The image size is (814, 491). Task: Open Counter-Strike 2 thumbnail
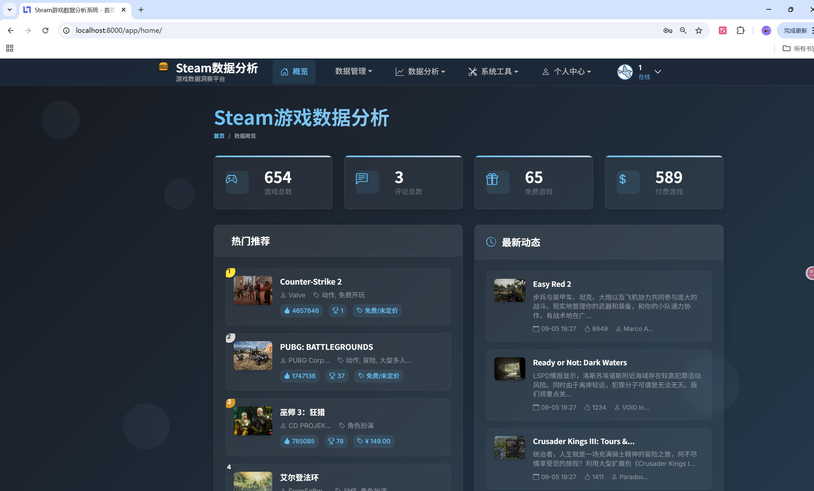[253, 290]
